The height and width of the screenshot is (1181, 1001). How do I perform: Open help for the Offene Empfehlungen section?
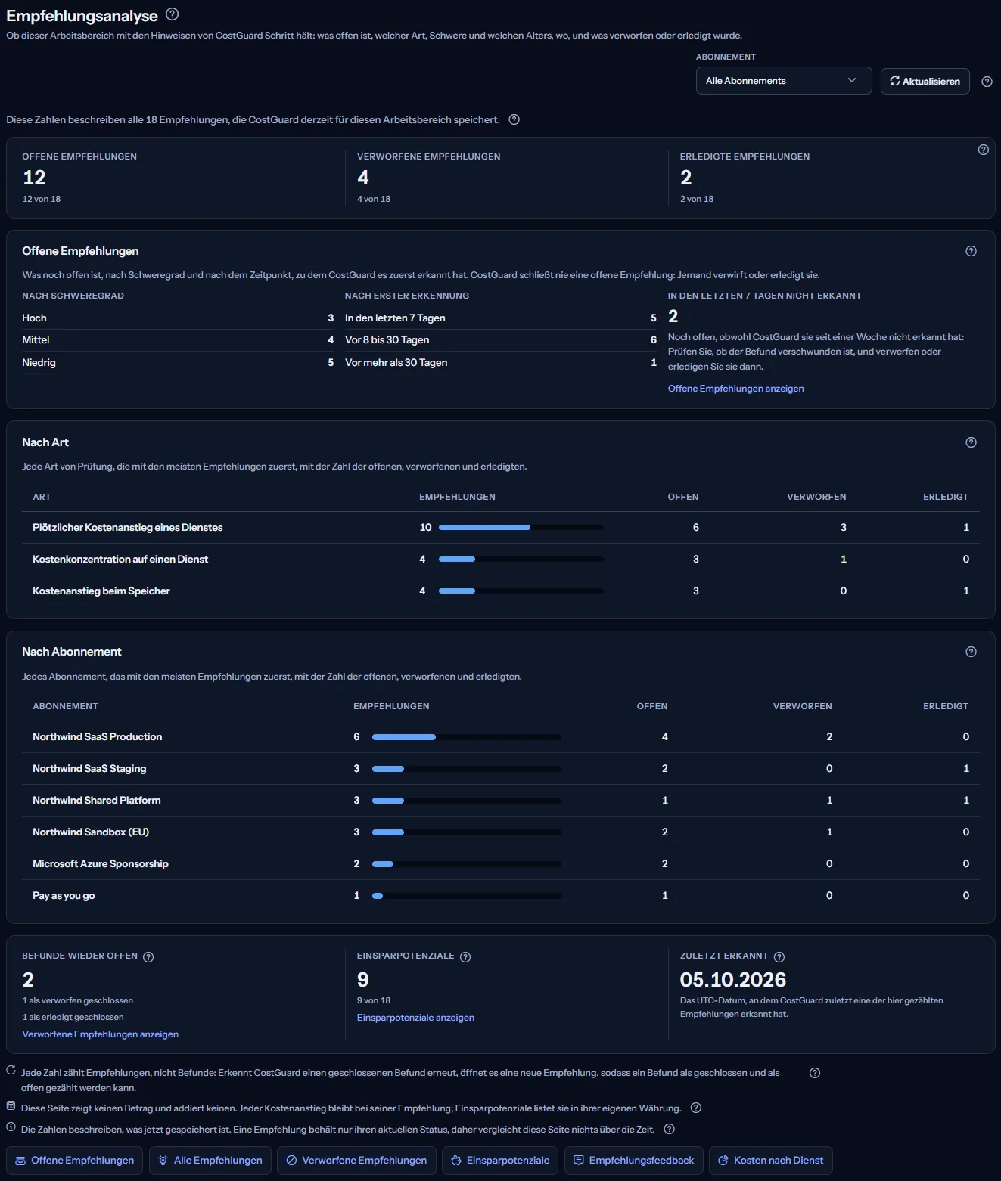pyautogui.click(x=971, y=251)
